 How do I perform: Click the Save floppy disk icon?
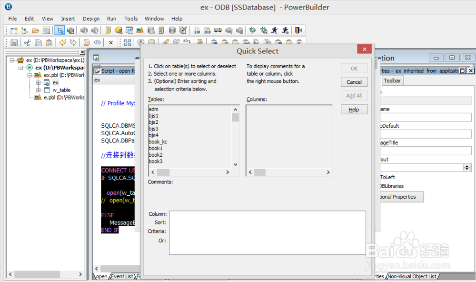(x=14, y=42)
